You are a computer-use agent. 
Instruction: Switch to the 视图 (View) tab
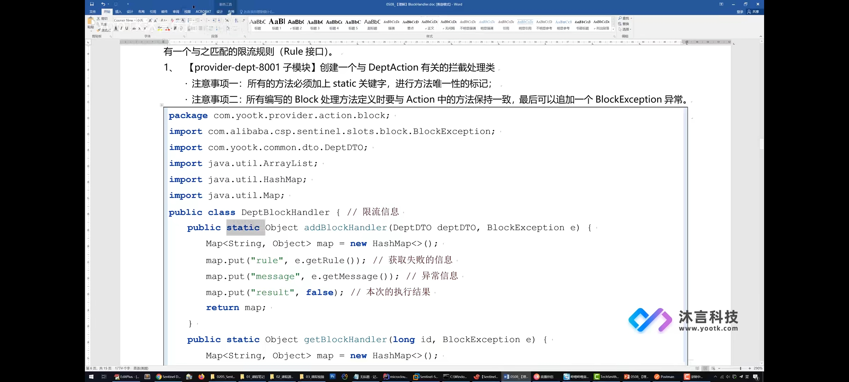pyautogui.click(x=187, y=12)
